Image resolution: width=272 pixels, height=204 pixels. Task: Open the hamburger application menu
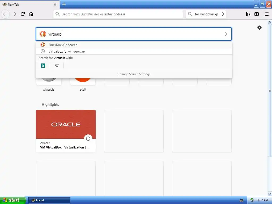click(267, 14)
